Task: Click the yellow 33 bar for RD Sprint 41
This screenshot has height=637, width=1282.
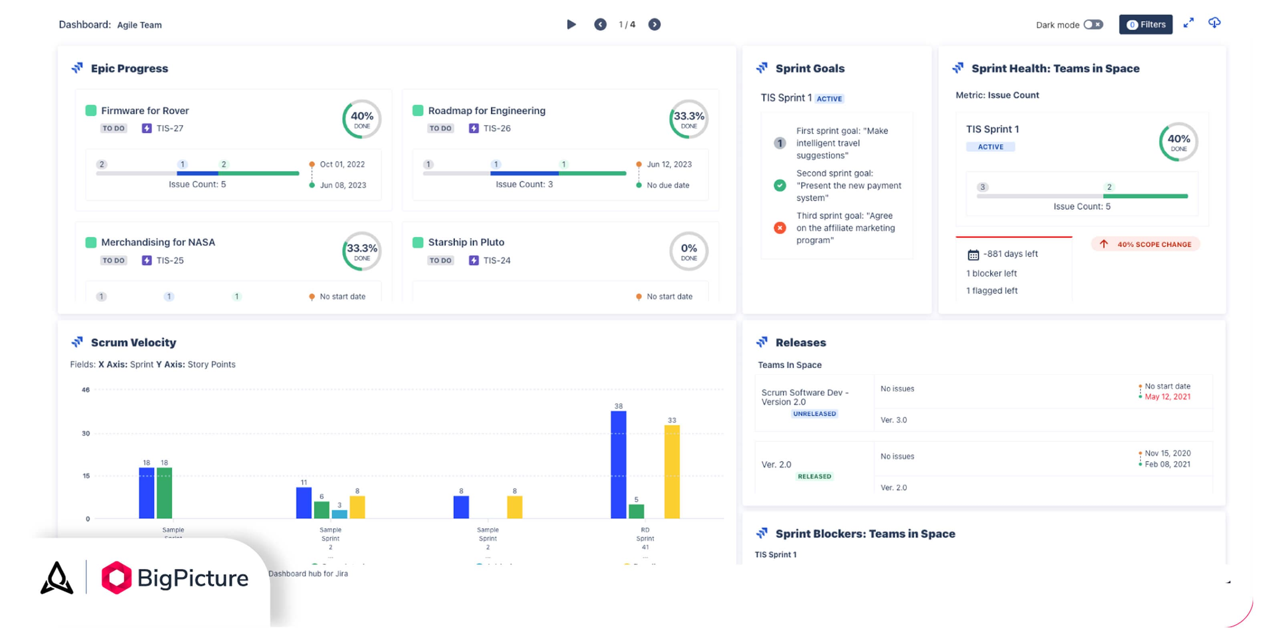Action: click(672, 472)
